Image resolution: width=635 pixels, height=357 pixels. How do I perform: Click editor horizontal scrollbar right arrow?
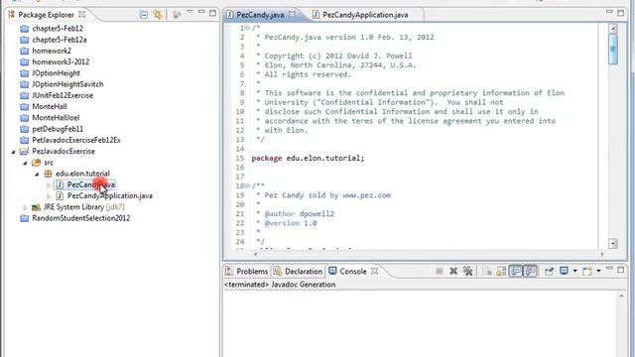(602, 254)
